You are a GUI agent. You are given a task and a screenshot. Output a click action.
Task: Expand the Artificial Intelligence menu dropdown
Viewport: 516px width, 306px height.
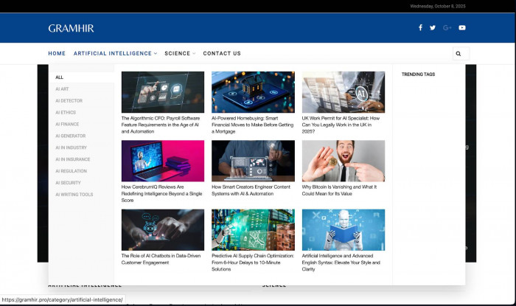pyautogui.click(x=115, y=54)
